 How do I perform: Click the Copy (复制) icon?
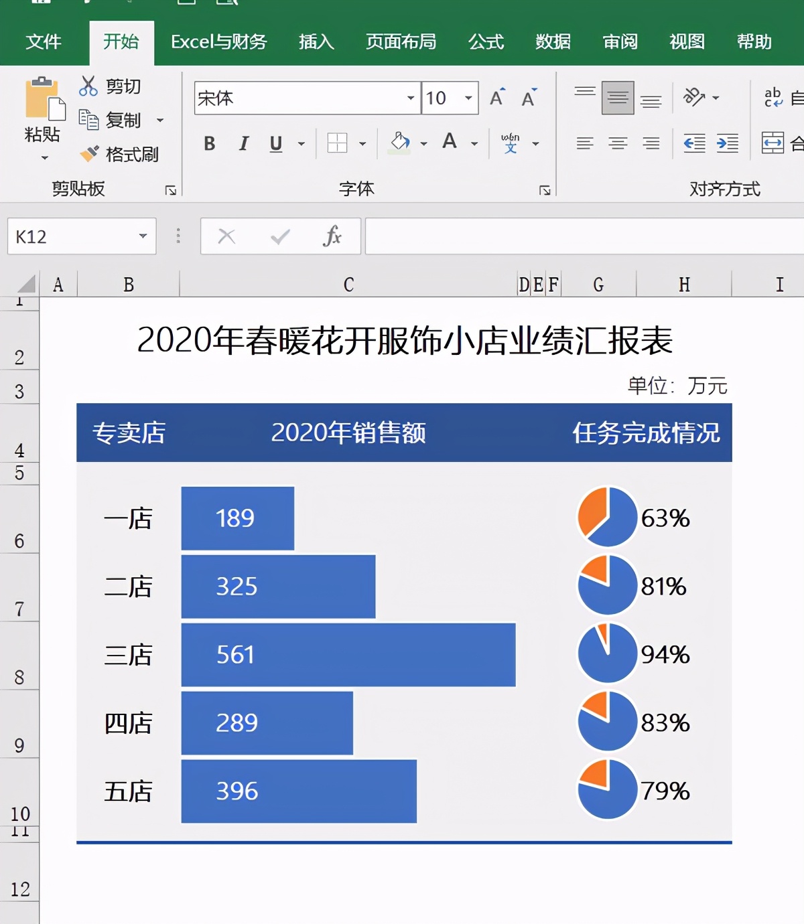pyautogui.click(x=88, y=121)
